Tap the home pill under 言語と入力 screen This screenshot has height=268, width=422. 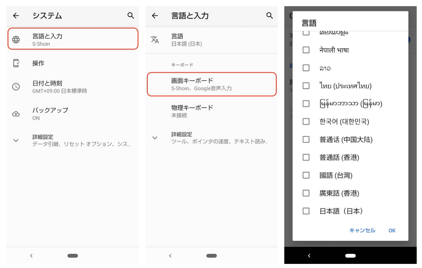(x=212, y=256)
